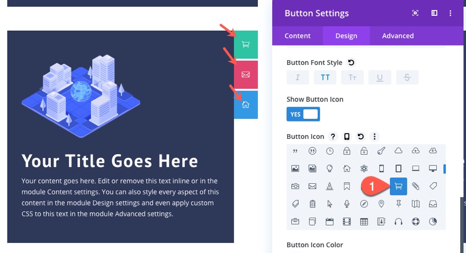Toggle uppercase TT font style
466x253 pixels.
point(325,78)
